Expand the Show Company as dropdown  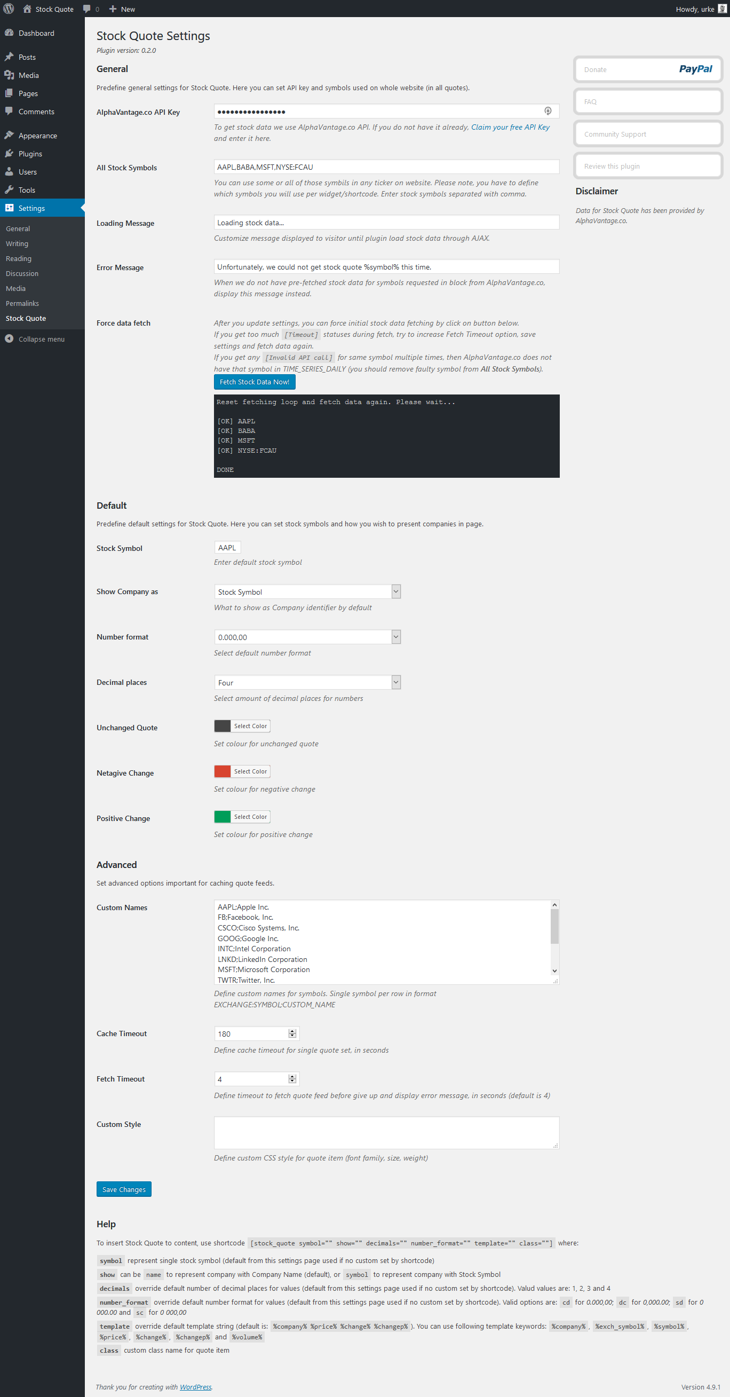click(x=307, y=591)
